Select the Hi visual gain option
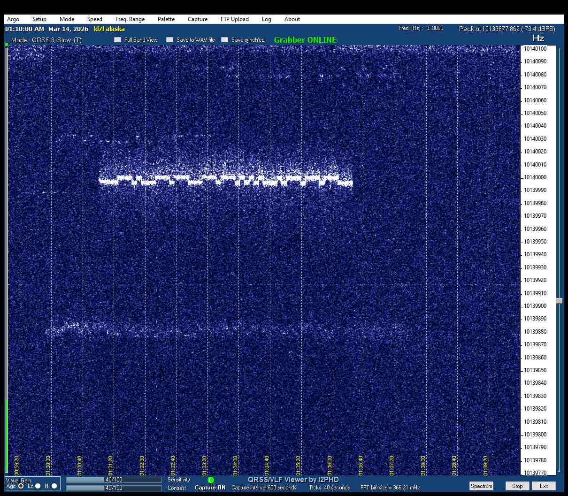568x496 pixels. (x=54, y=486)
